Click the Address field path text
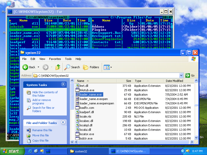This screenshot has height=155, width=207. point(54,76)
